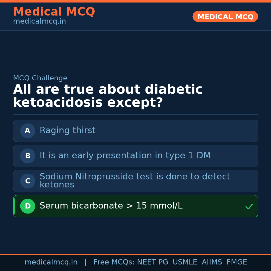Click the letter A circle icon

click(x=28, y=131)
